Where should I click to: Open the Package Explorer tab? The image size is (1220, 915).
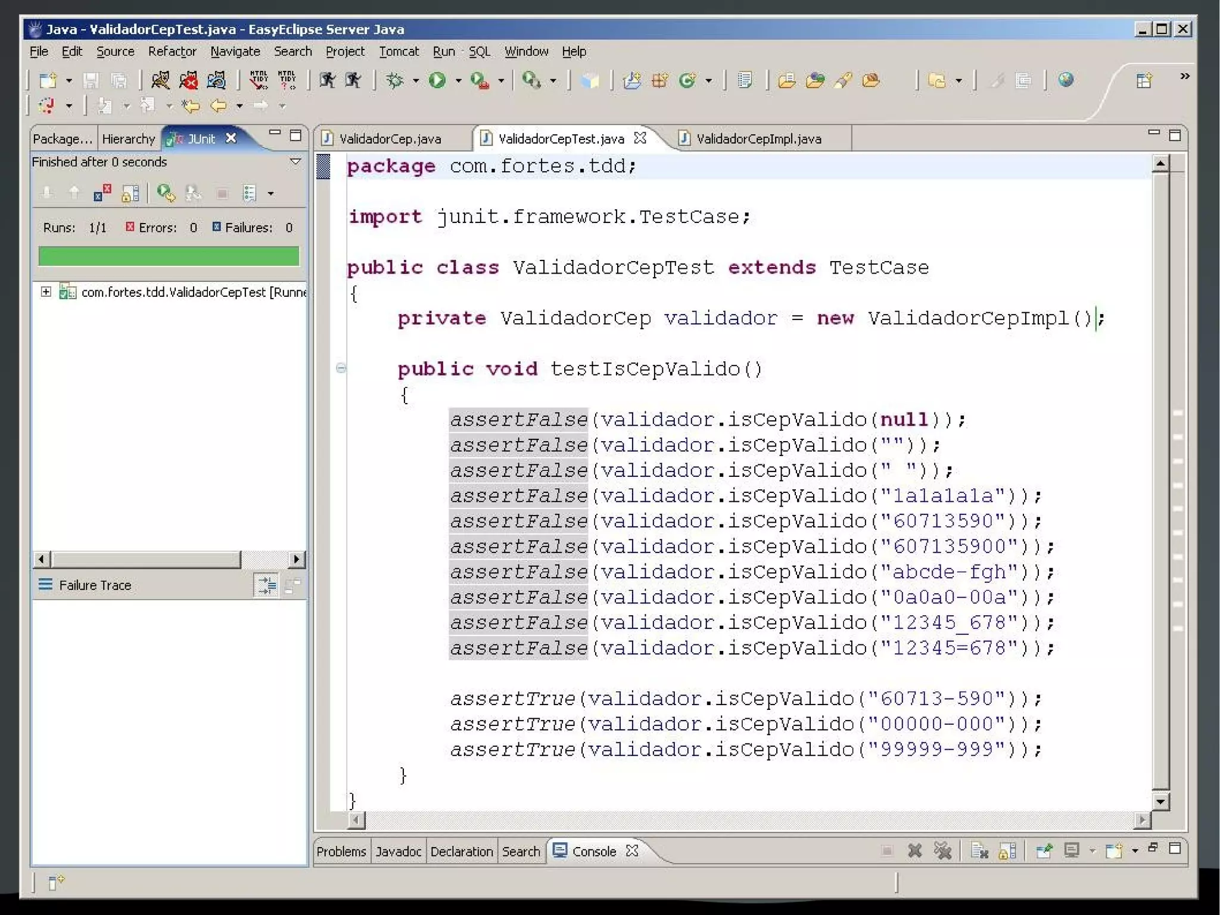click(x=62, y=139)
